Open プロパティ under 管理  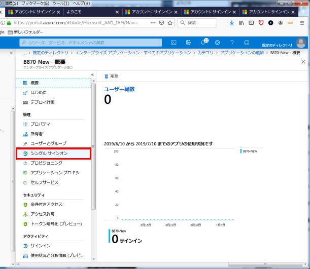pos(53,124)
